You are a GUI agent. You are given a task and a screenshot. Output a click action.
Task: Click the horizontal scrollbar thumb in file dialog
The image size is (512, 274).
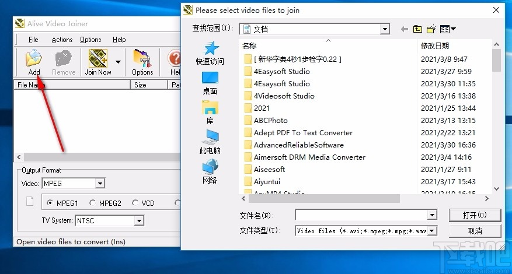324,198
